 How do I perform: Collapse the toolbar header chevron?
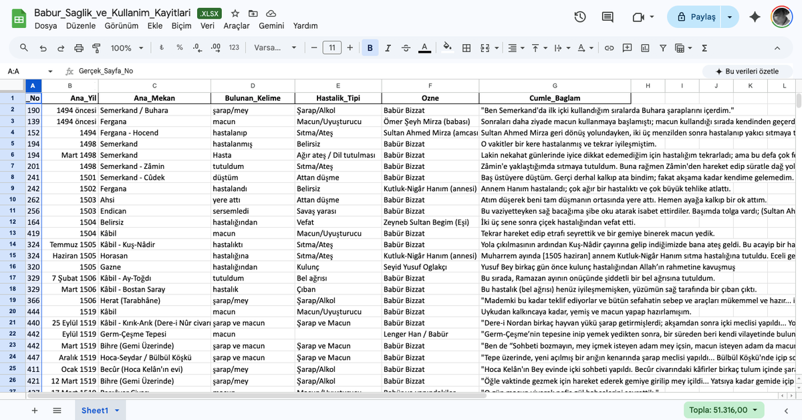pyautogui.click(x=777, y=48)
